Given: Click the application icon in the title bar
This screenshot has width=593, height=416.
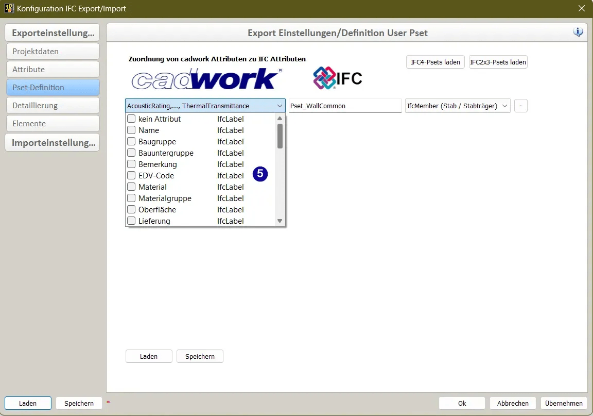Looking at the screenshot, I should click(x=9, y=8).
